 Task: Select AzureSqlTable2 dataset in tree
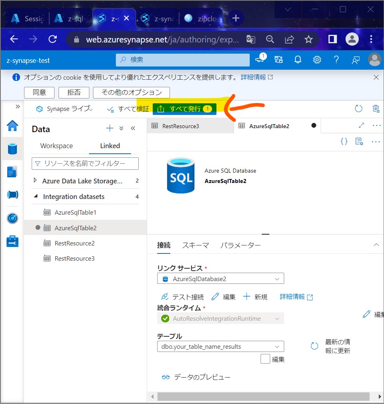(85, 228)
